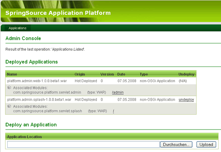This screenshot has height=152, width=221.
Task: Click non-OSGi Application in admin.web row
Action: (x=158, y=81)
